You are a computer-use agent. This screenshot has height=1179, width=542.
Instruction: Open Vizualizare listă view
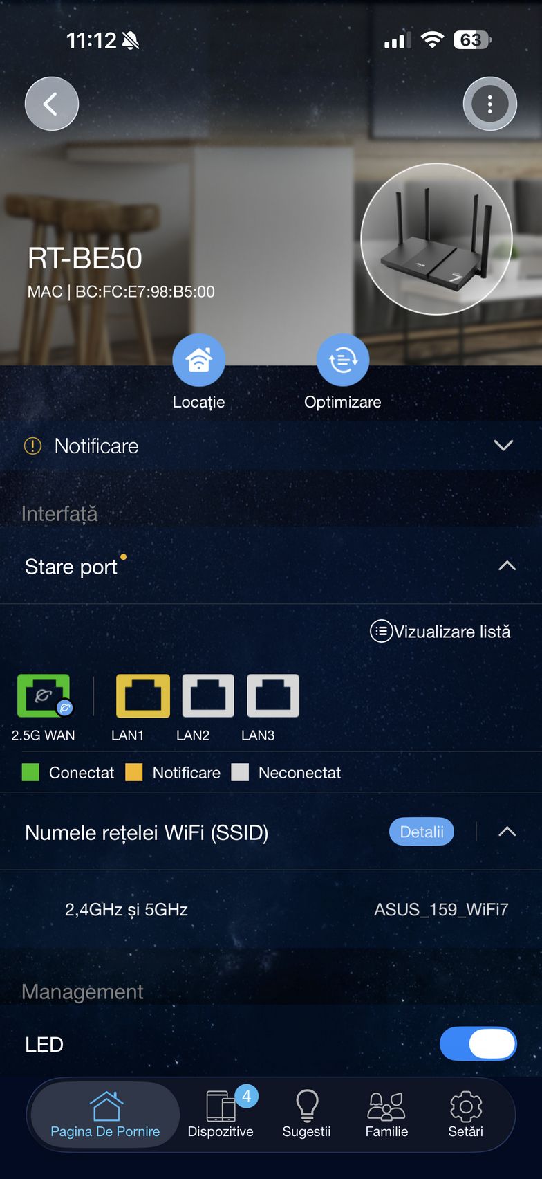tap(440, 631)
